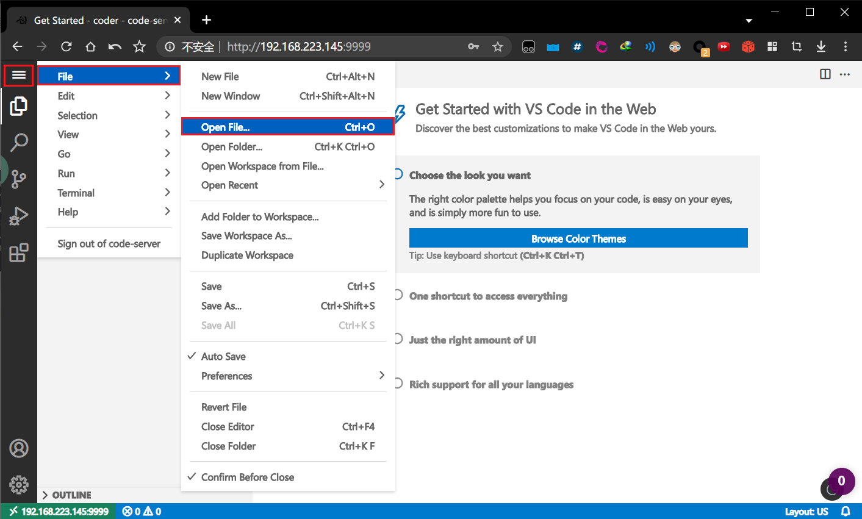The image size is (862, 519).
Task: Open the errors and warnings status item
Action: tap(142, 512)
